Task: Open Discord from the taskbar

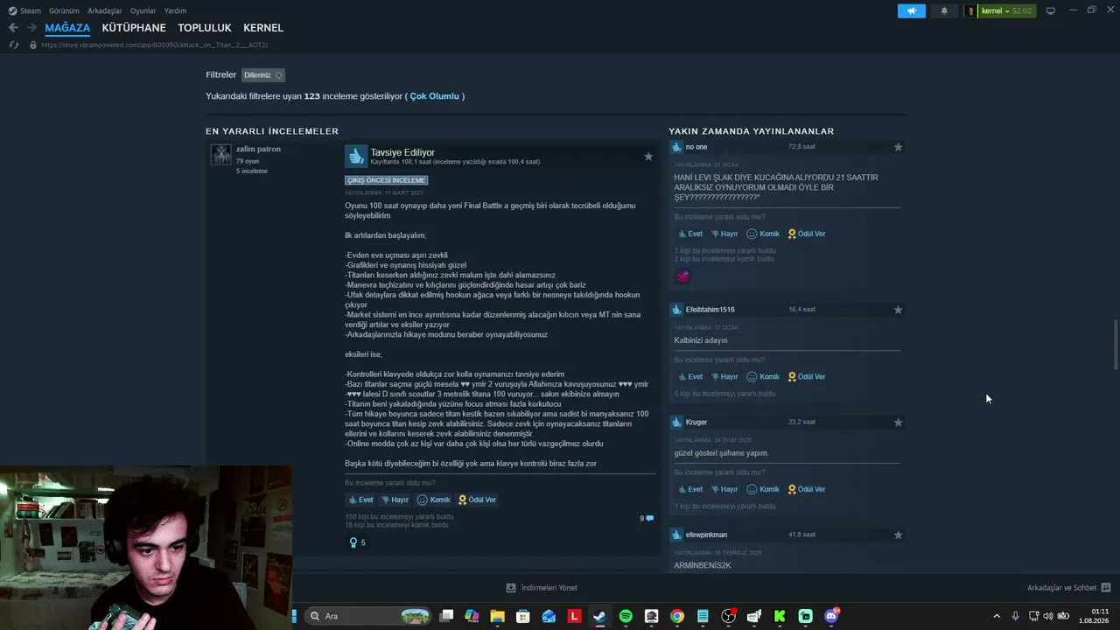Action: pyautogui.click(x=831, y=616)
